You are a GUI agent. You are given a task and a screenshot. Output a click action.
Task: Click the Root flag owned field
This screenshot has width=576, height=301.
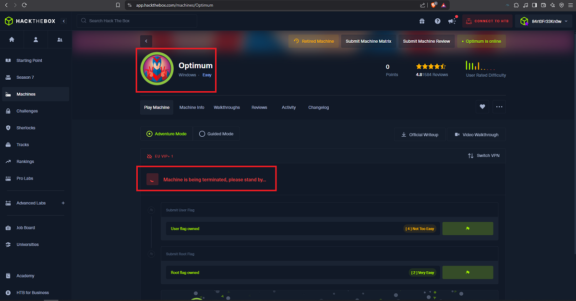302,272
